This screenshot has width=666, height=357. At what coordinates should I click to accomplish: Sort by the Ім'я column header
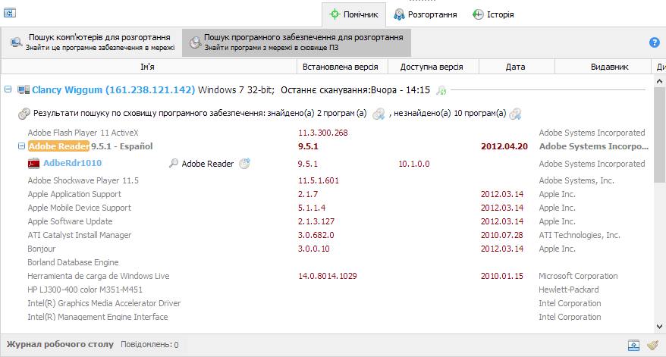(x=149, y=67)
